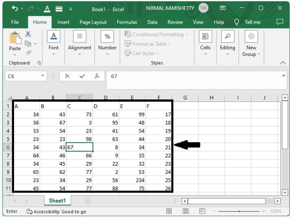Viewport: 291px width, 217px height.
Task: Open Cell Styles menu
Action: coord(142,53)
